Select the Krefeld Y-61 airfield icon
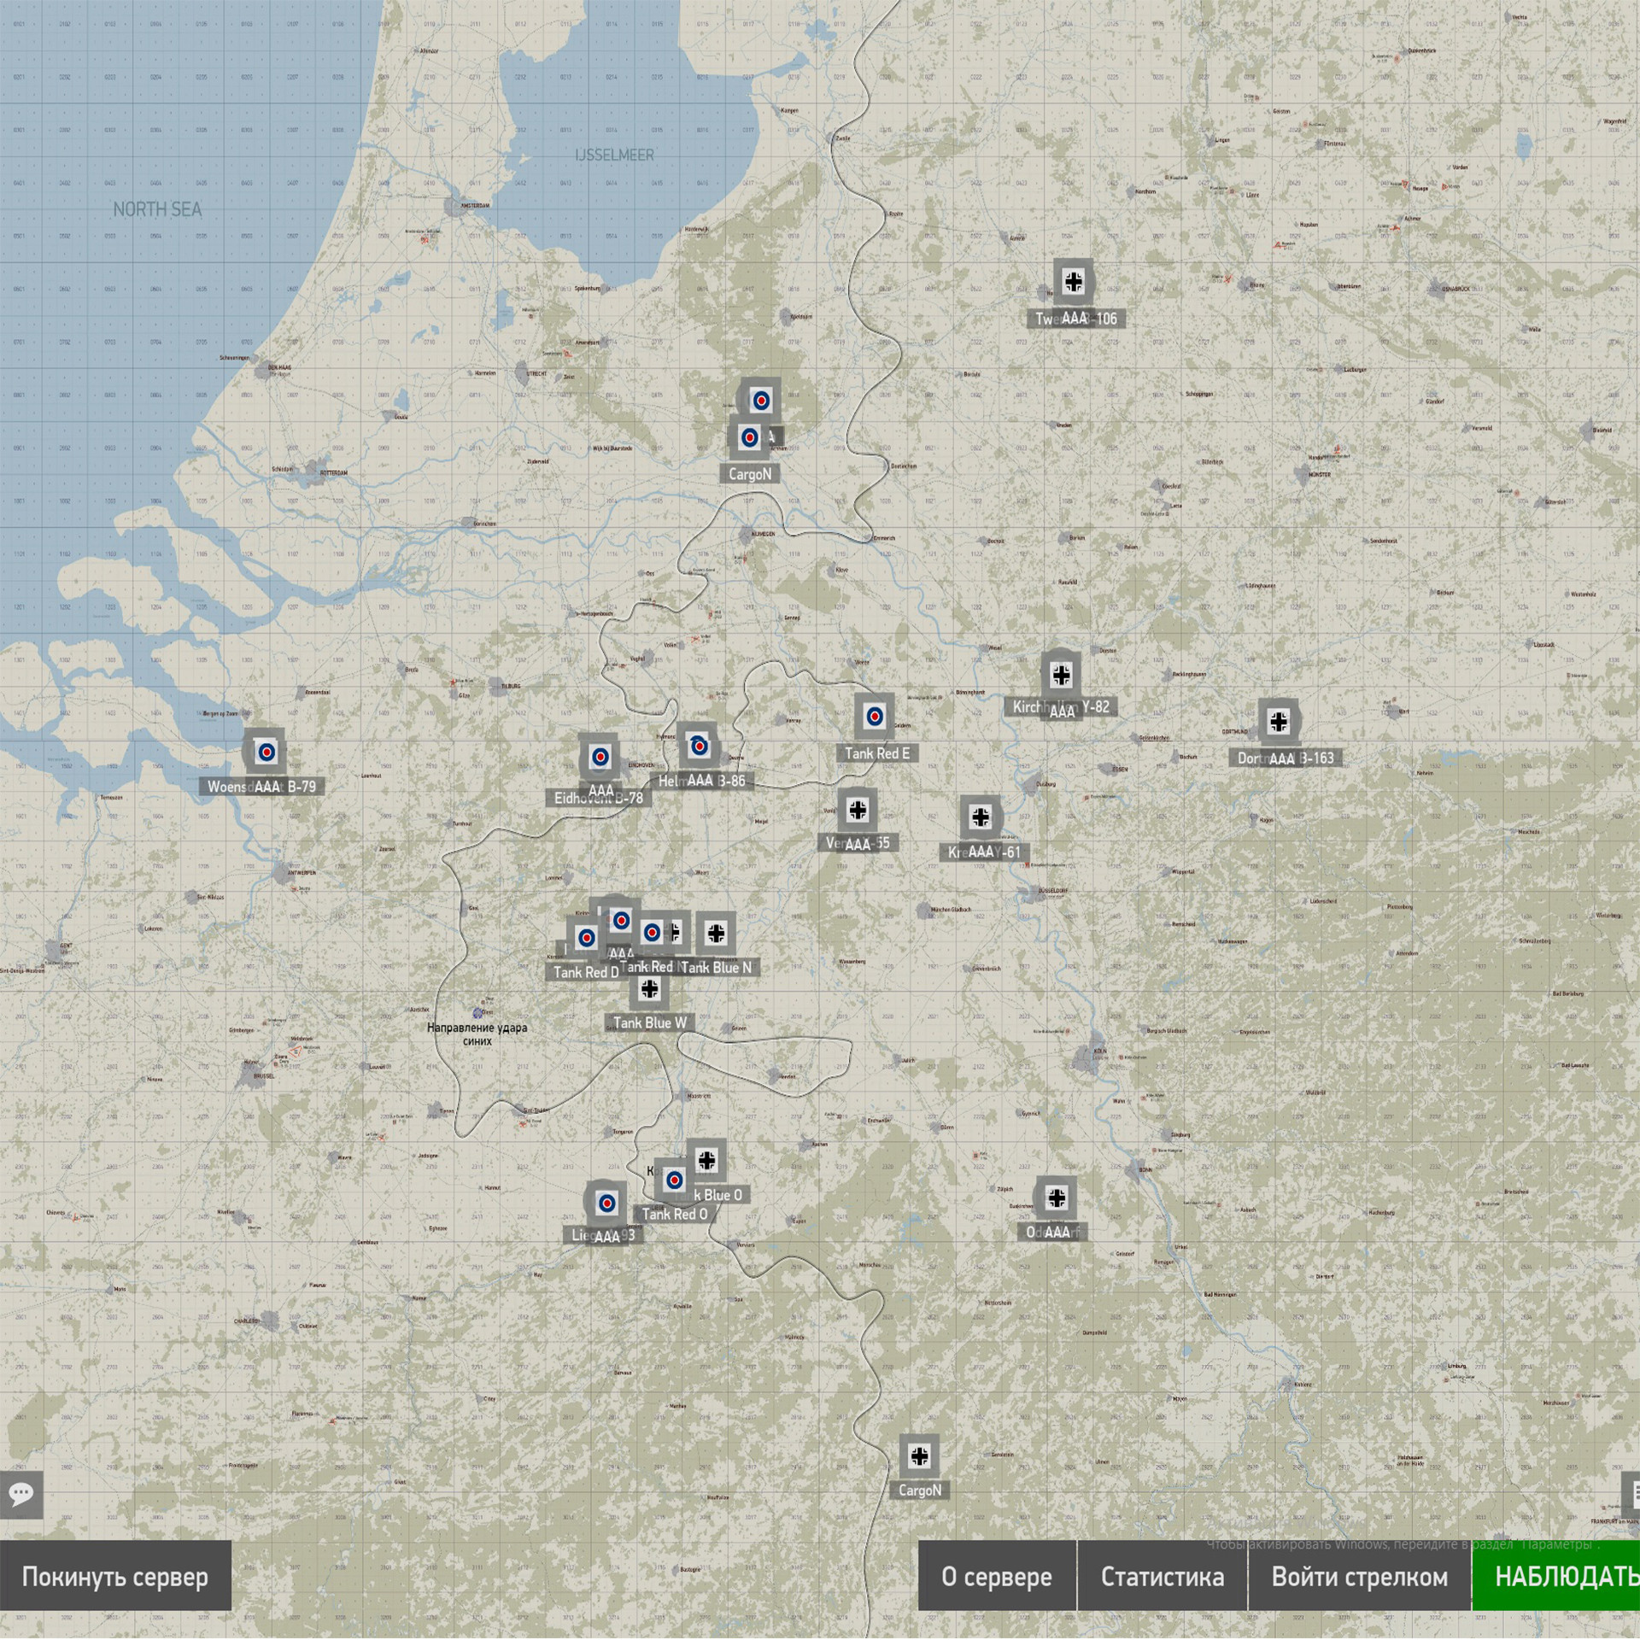 pyautogui.click(x=981, y=817)
